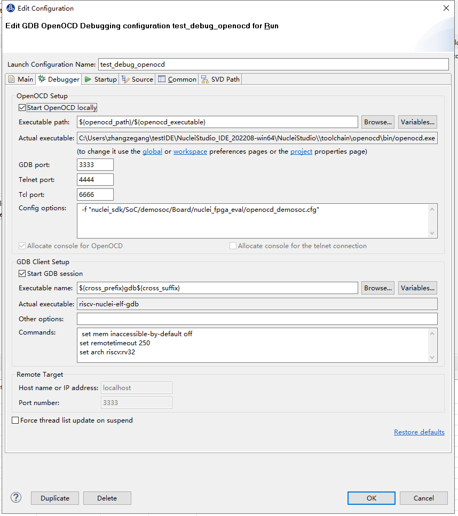Screen dimensions: 458x516
Task: Disable Start OpenOCD locally checkbox
Action: pos(22,108)
